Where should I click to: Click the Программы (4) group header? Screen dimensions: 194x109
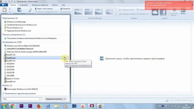pyautogui.click(x=10, y=18)
